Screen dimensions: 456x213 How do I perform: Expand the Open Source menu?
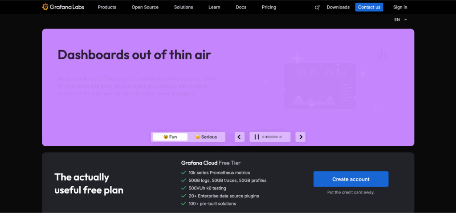pos(145,7)
